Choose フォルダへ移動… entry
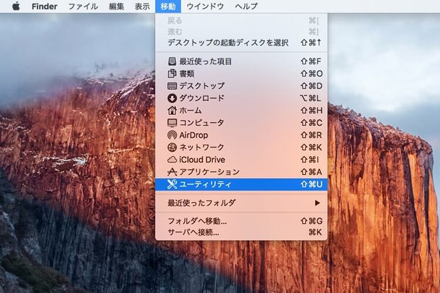This screenshot has width=440, height=293. point(241,221)
